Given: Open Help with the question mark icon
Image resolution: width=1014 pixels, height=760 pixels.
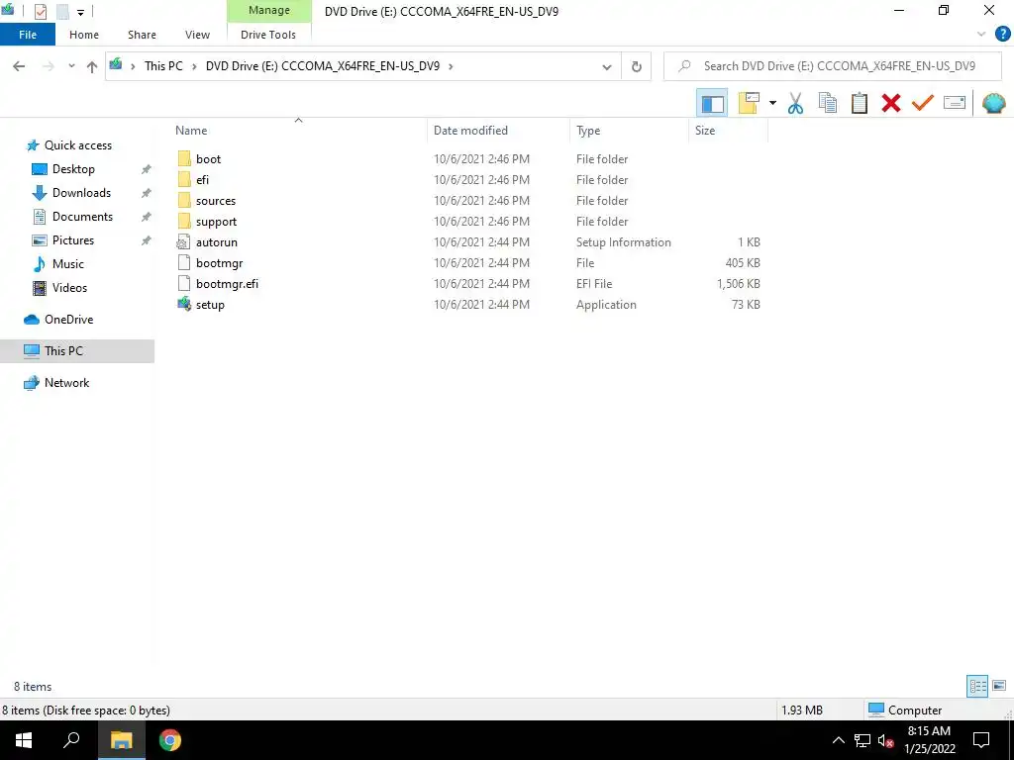Looking at the screenshot, I should [x=1002, y=35].
